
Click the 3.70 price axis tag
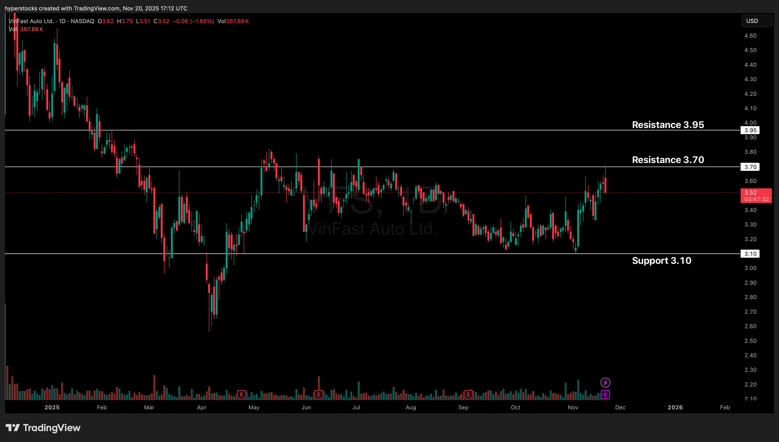(750, 167)
